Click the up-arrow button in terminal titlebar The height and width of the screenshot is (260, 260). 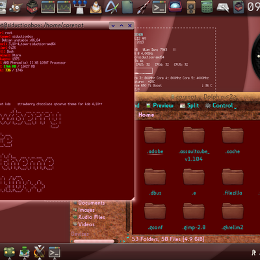122,25
